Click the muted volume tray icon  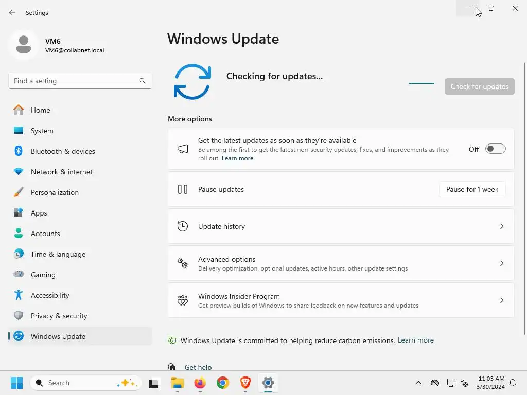tap(464, 383)
